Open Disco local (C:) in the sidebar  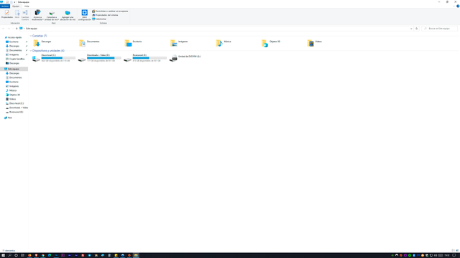tap(14, 103)
